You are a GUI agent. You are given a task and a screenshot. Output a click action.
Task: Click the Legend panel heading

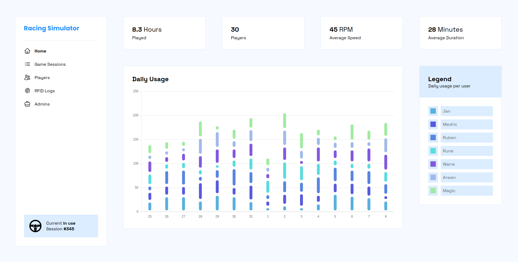(440, 79)
